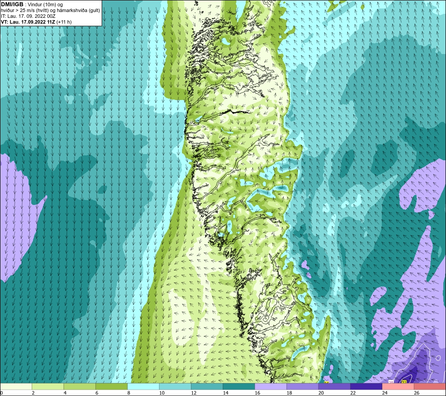Click the 12–14 m/s teal legend swatch

click(207, 387)
